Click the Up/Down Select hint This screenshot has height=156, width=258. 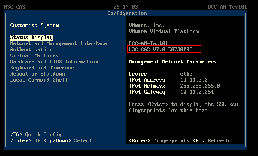pyautogui.click(x=67, y=141)
